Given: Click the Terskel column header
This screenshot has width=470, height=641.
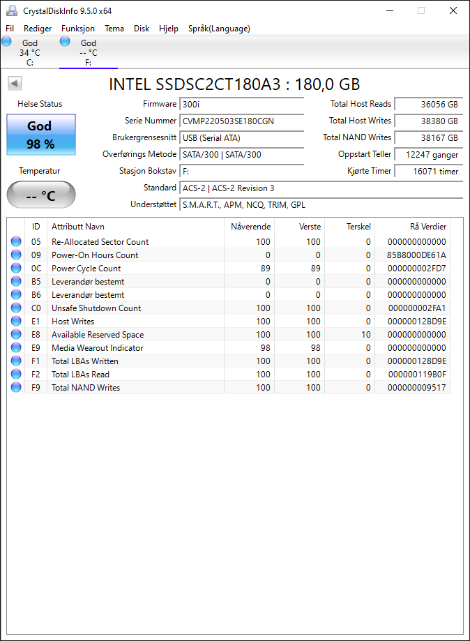Looking at the screenshot, I should (x=349, y=227).
